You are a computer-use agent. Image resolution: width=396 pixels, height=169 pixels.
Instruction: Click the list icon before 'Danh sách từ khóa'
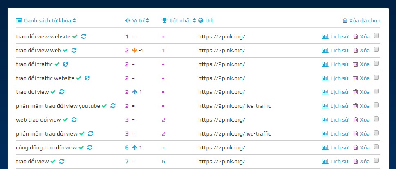pos(19,20)
